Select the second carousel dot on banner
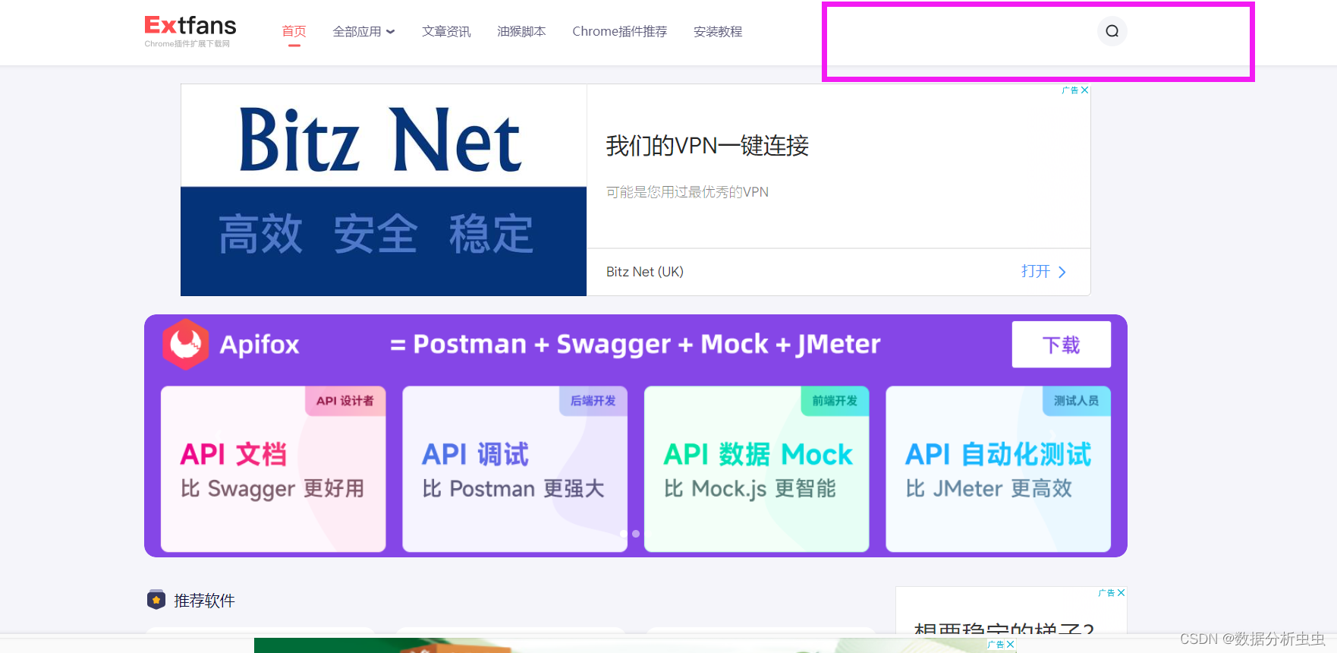This screenshot has width=1337, height=653. [636, 534]
